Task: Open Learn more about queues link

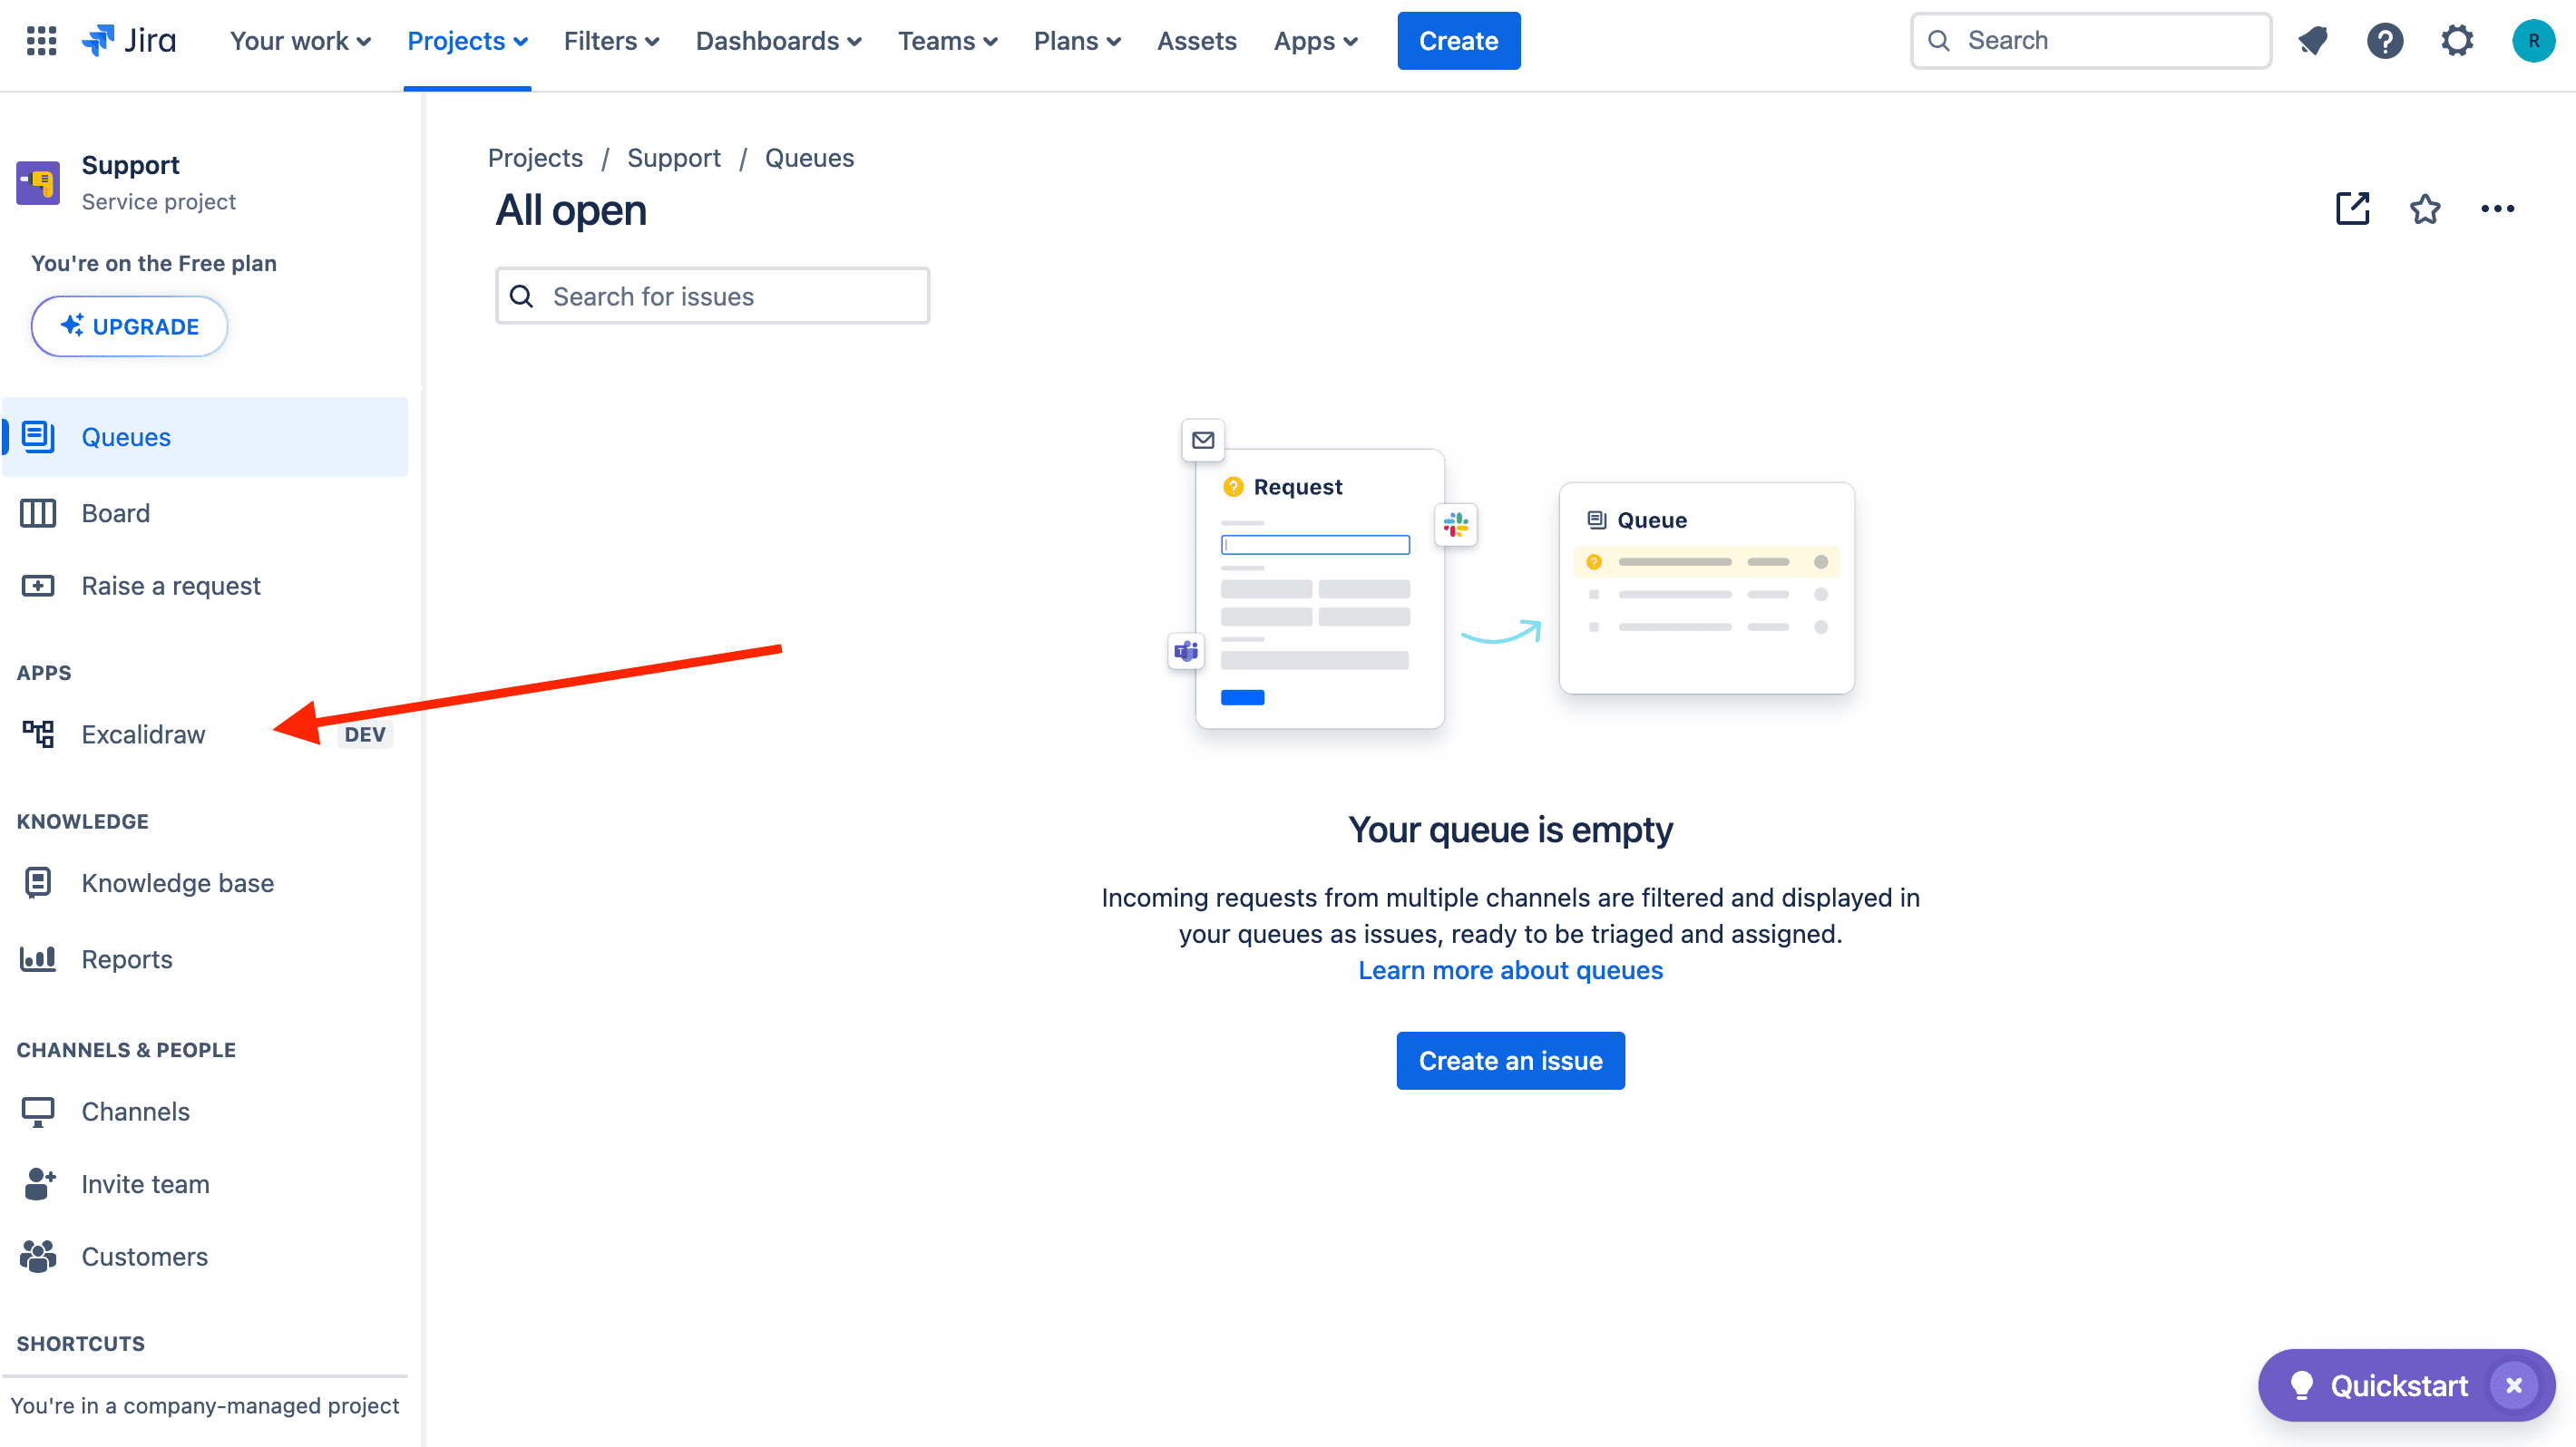Action: coord(1510,969)
